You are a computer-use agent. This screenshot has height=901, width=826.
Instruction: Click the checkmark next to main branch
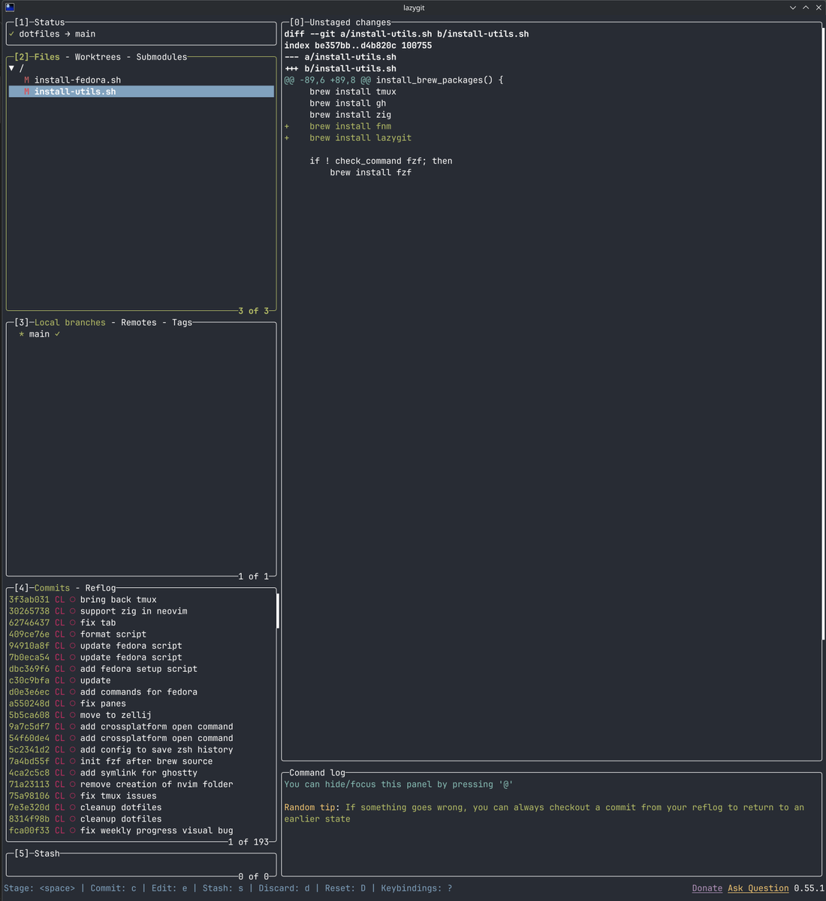[x=57, y=334]
